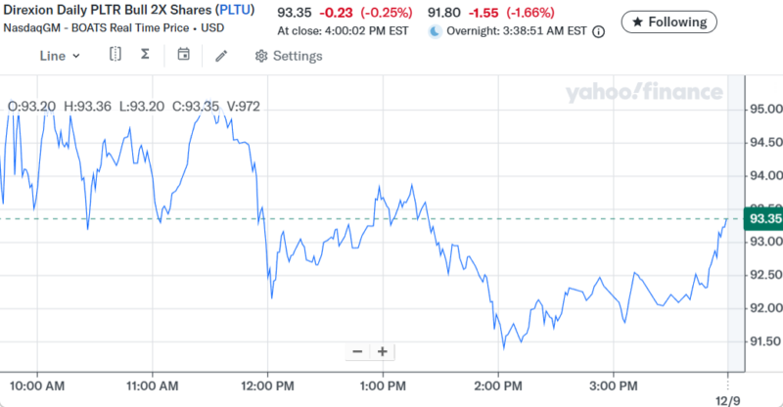Open chart Settings
This screenshot has height=407, width=783.
tap(288, 56)
